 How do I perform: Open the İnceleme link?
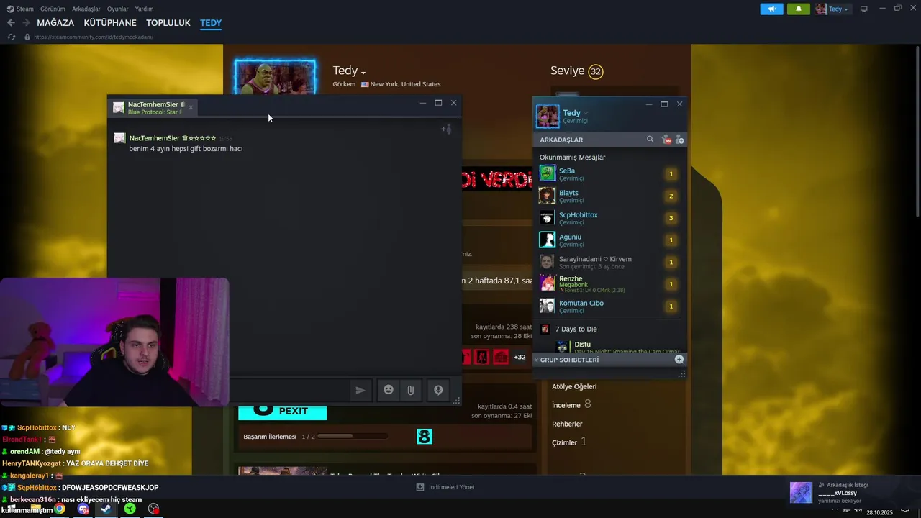[566, 405]
